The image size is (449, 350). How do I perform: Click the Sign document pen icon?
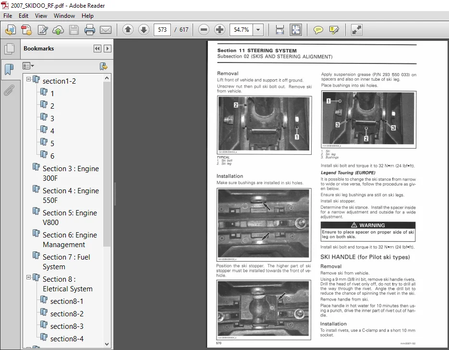tap(43, 30)
